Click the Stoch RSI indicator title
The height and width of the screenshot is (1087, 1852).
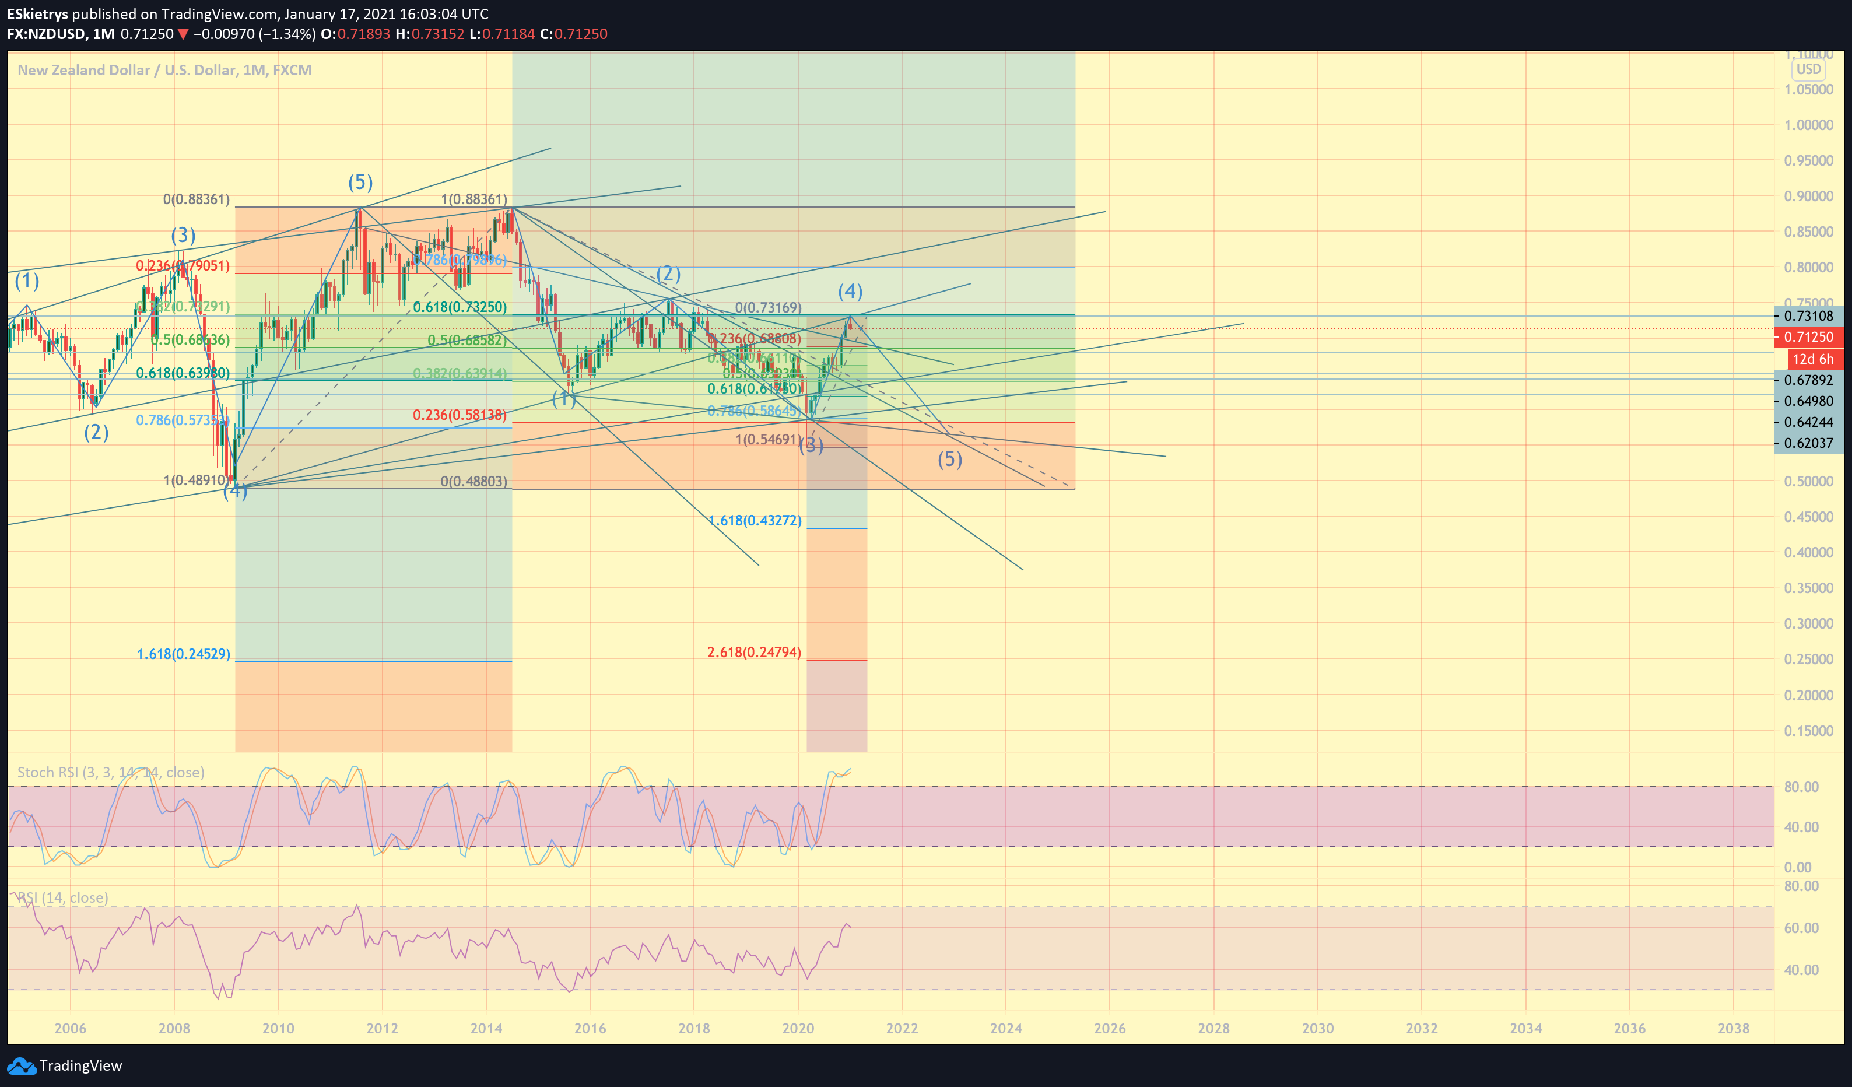pyautogui.click(x=111, y=772)
